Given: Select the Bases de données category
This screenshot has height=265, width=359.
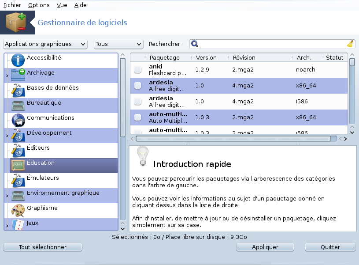Looking at the screenshot, I should coord(61,91).
